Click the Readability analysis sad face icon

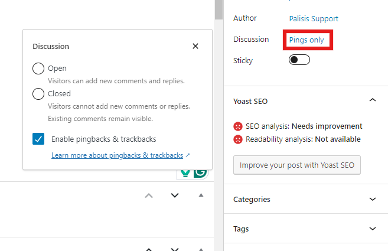point(238,139)
